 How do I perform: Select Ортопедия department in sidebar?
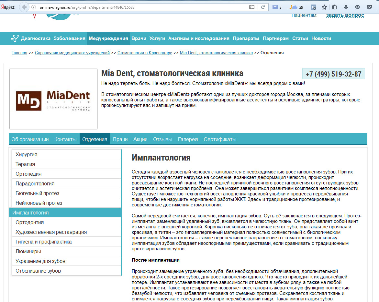(66, 174)
